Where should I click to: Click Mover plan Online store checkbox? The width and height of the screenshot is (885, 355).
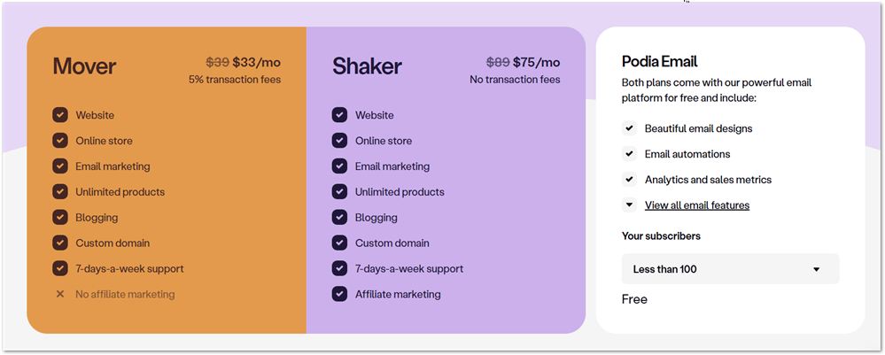(60, 141)
